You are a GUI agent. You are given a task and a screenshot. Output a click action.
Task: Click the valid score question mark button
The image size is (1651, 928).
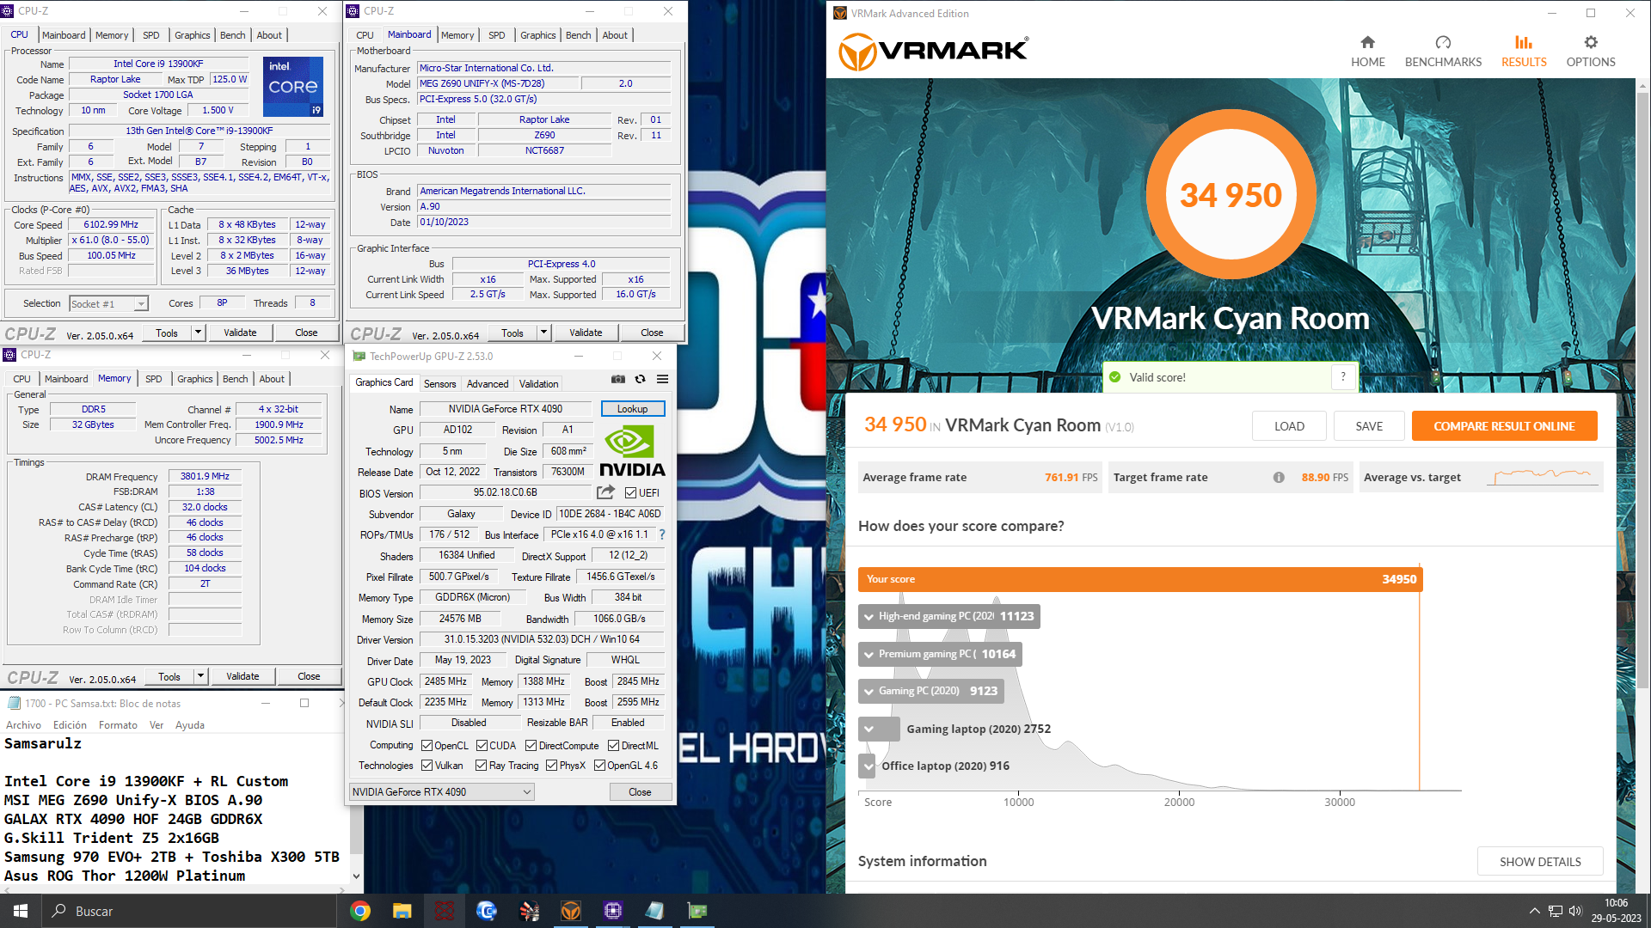pos(1343,377)
